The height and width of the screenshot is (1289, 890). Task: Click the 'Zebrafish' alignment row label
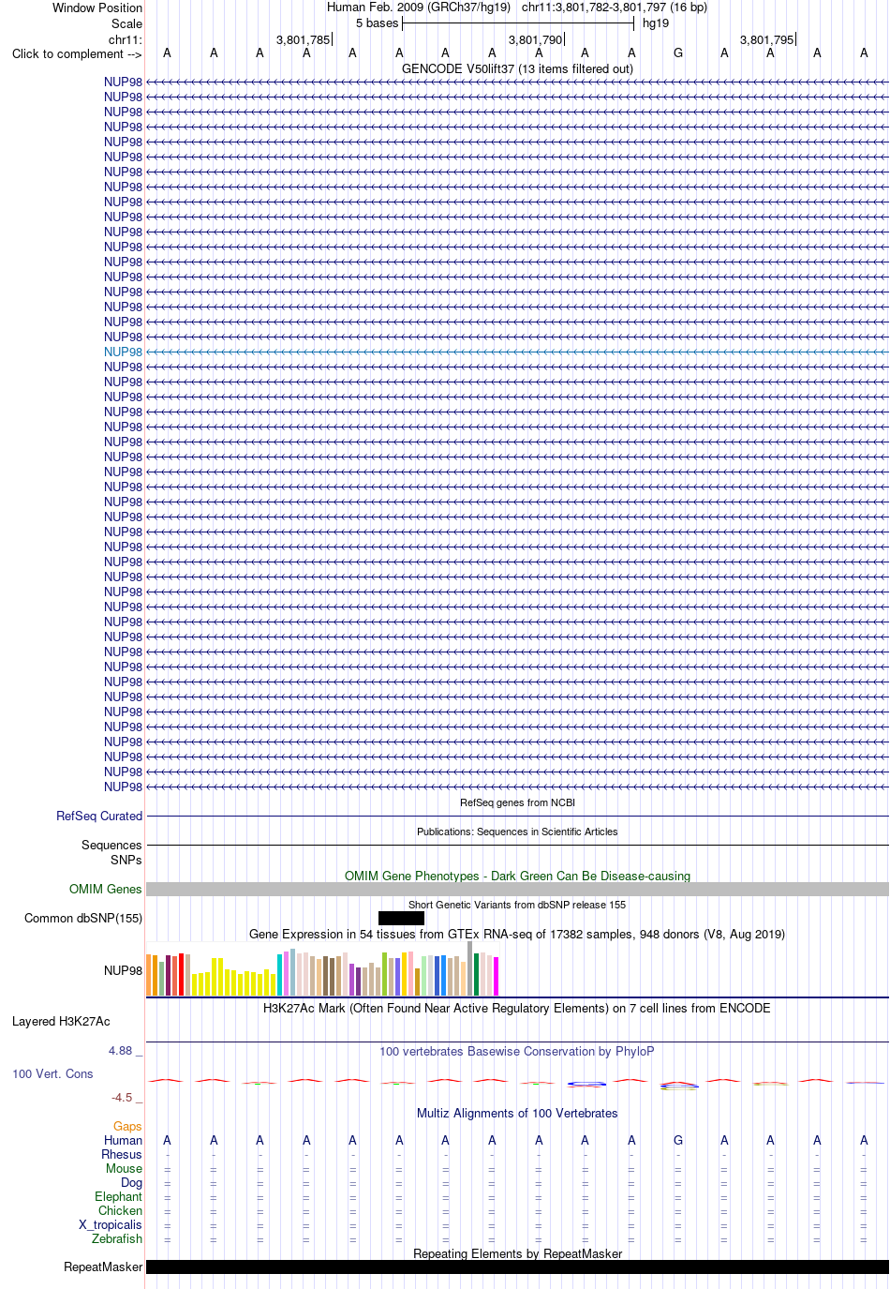[117, 1238]
